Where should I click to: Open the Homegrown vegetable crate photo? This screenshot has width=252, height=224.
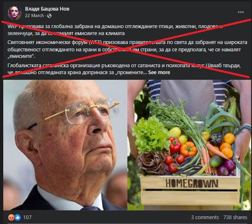[x=189, y=145]
